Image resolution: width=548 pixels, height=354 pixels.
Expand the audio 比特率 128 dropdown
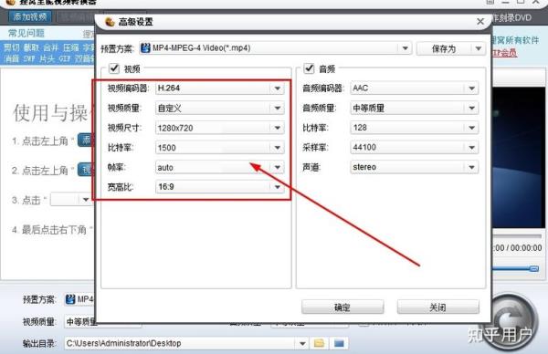tap(414, 128)
